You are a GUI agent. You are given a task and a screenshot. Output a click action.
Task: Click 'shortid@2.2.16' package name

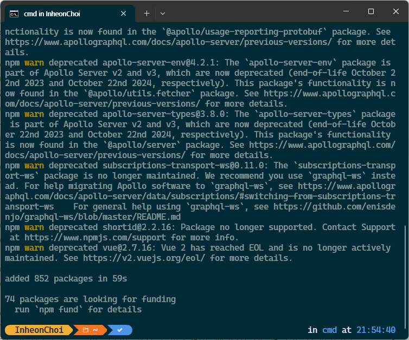tap(137, 227)
